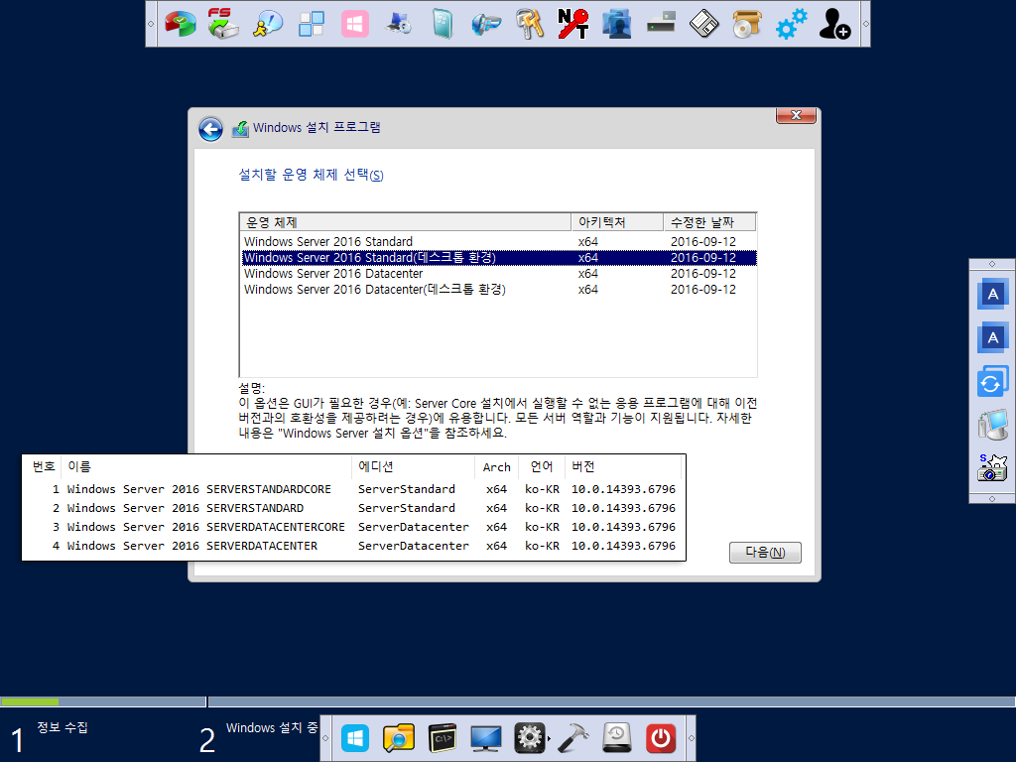Click the four blue squares icon

pyautogui.click(x=311, y=24)
